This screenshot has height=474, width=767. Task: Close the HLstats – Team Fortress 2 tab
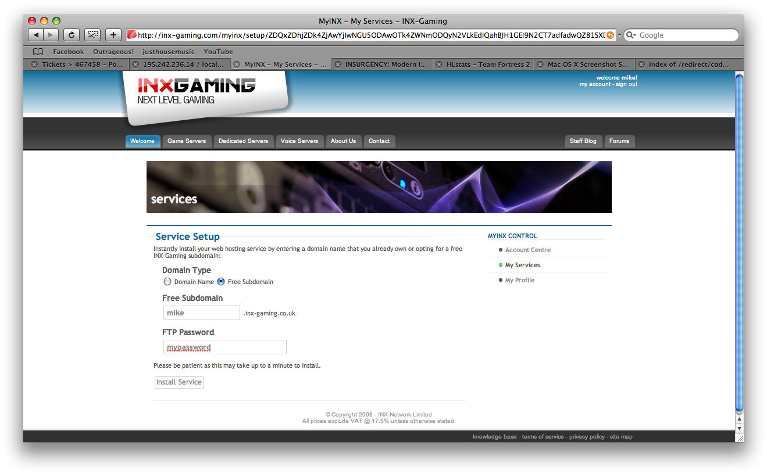click(x=439, y=64)
